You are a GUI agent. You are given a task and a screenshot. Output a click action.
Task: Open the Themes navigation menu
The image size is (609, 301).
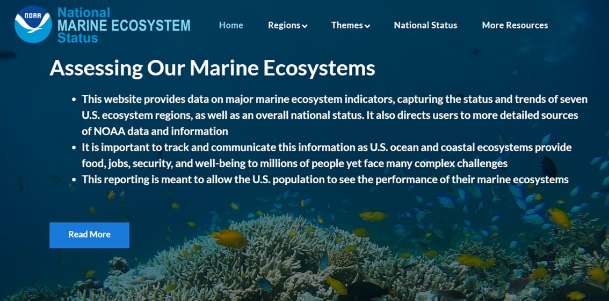point(347,25)
